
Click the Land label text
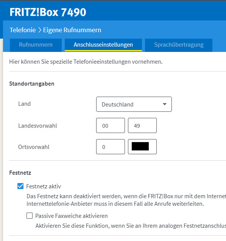[24, 104]
